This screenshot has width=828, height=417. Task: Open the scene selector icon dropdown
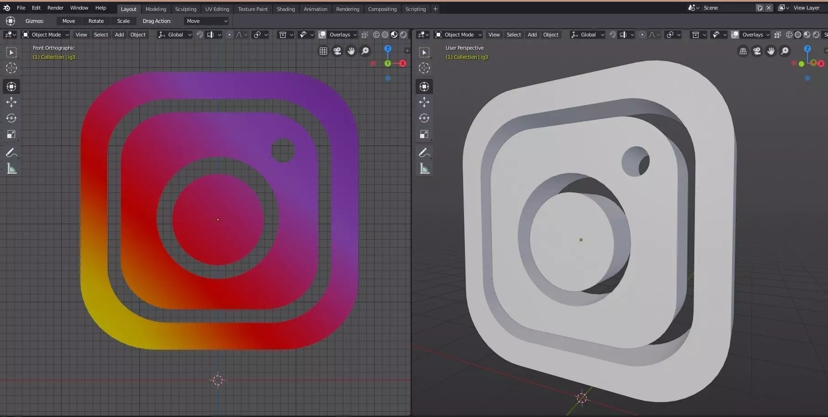tap(693, 8)
